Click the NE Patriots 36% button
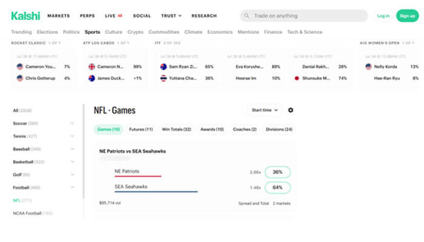Screen dimensions: 424x242 [277, 172]
